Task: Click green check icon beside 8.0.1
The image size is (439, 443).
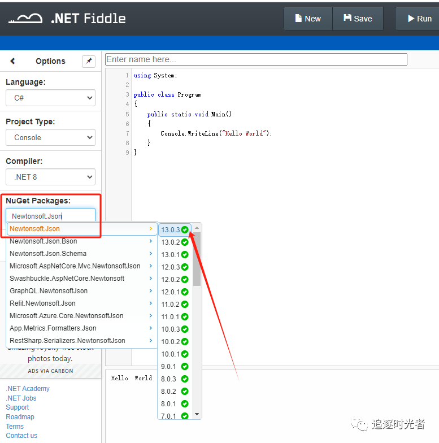Action: pyautogui.click(x=185, y=403)
